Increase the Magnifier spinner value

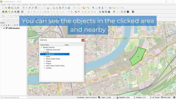click(x=134, y=97)
